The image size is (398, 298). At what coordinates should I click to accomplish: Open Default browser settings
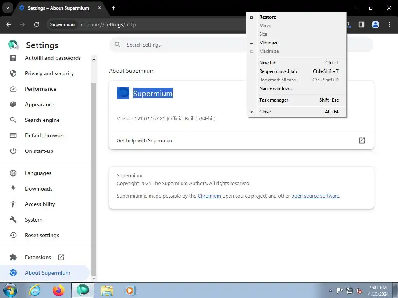pyautogui.click(x=45, y=135)
